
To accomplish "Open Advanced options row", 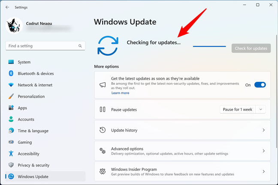I will tap(182, 151).
